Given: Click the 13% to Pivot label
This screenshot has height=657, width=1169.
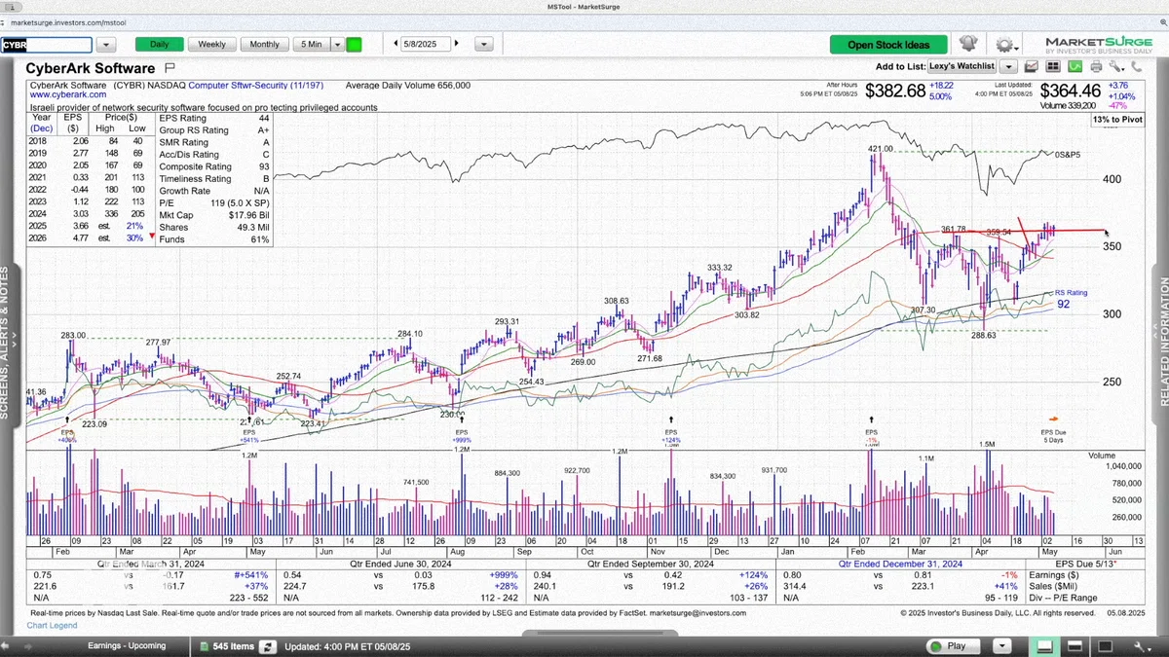Looking at the screenshot, I should pos(1118,119).
